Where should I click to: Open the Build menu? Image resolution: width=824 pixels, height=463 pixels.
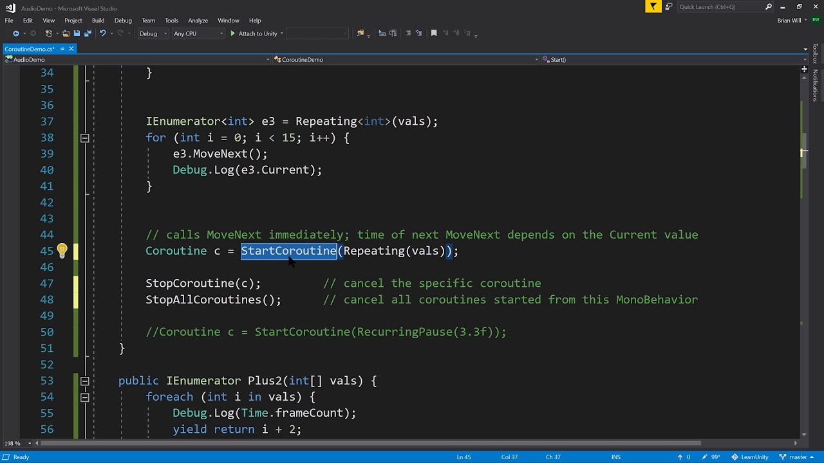click(98, 21)
